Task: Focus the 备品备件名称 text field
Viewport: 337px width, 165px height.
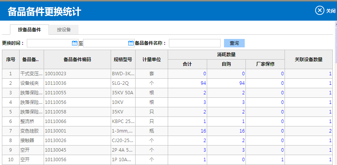Action: click(x=195, y=43)
